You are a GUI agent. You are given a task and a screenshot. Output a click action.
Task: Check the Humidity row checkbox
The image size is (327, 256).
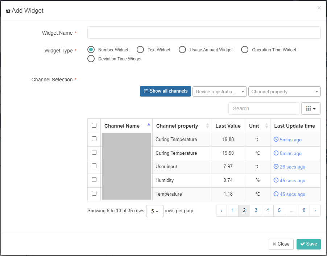94,179
